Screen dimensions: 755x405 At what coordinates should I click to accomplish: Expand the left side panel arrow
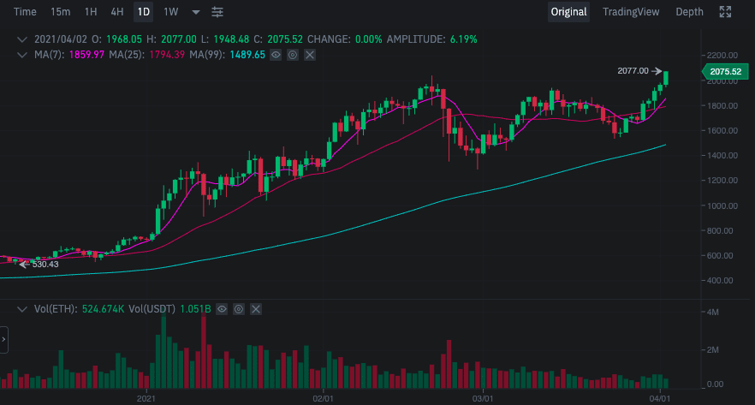pyautogui.click(x=3, y=339)
